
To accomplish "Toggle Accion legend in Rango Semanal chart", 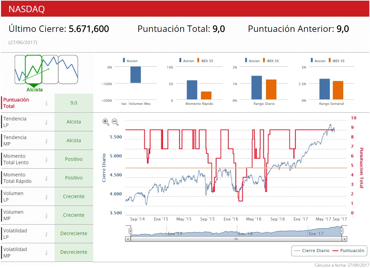I will point(318,61).
